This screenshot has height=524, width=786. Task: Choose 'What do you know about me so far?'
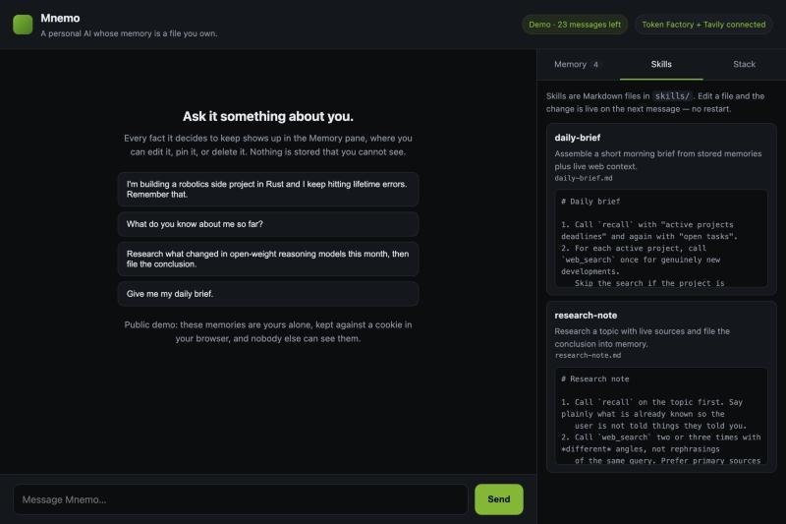268,224
